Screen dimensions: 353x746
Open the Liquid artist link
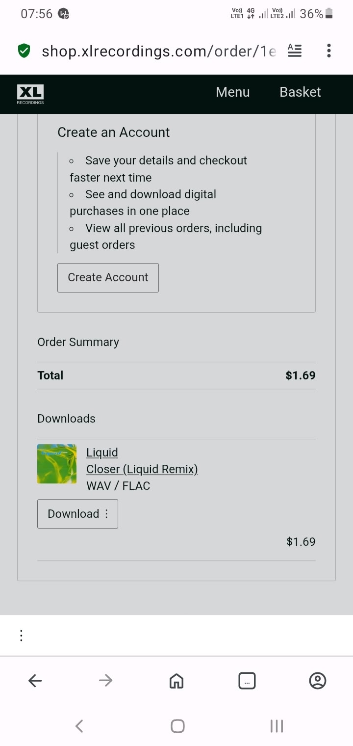point(102,452)
